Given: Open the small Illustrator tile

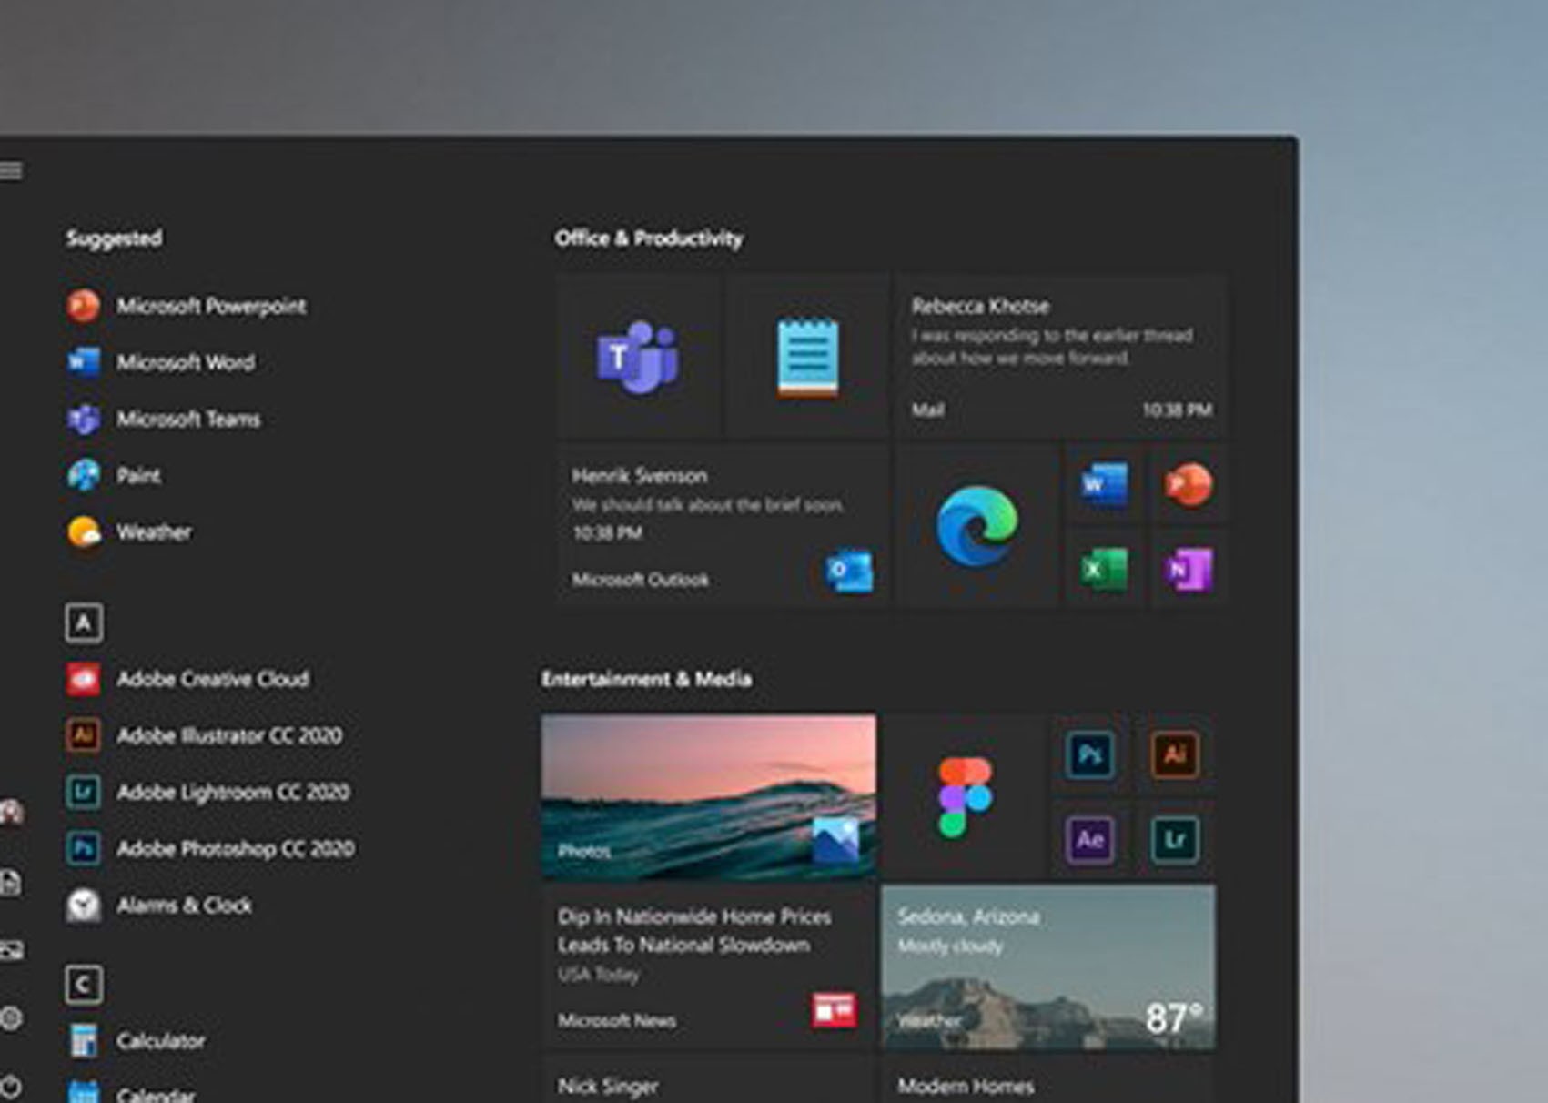Looking at the screenshot, I should [x=1175, y=754].
